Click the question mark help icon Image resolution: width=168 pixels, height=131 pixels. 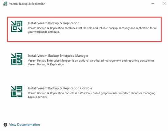pyautogui.click(x=5, y=125)
